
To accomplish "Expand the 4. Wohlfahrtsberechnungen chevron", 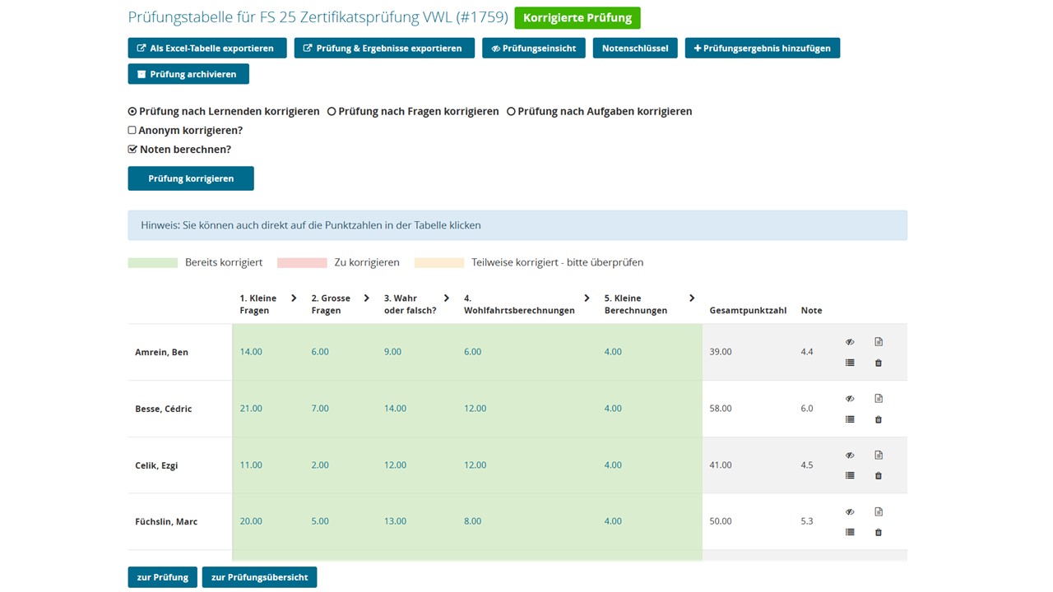I will coord(587,298).
